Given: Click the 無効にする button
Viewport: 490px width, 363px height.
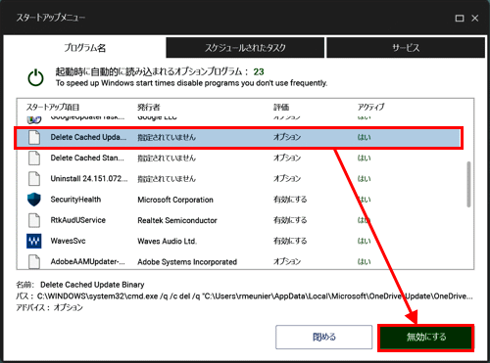Looking at the screenshot, I should [426, 337].
